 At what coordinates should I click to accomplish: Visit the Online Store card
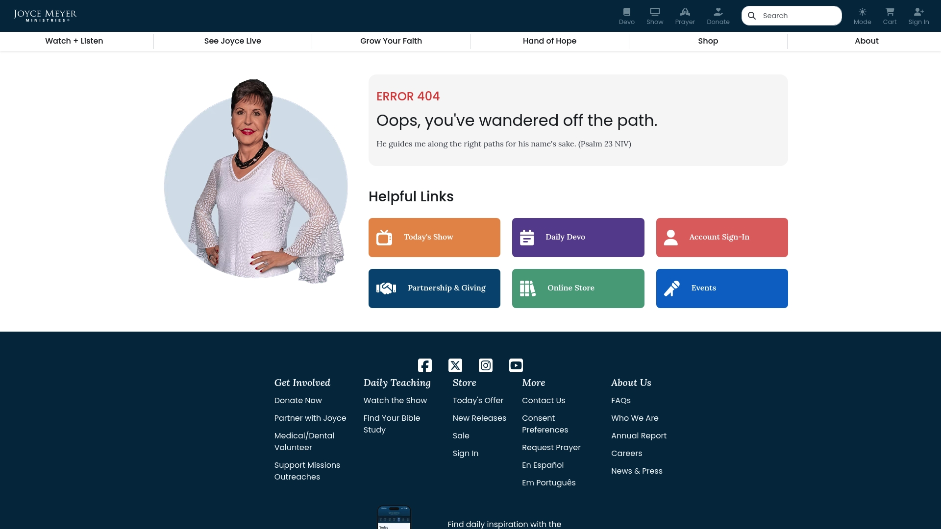coord(578,289)
